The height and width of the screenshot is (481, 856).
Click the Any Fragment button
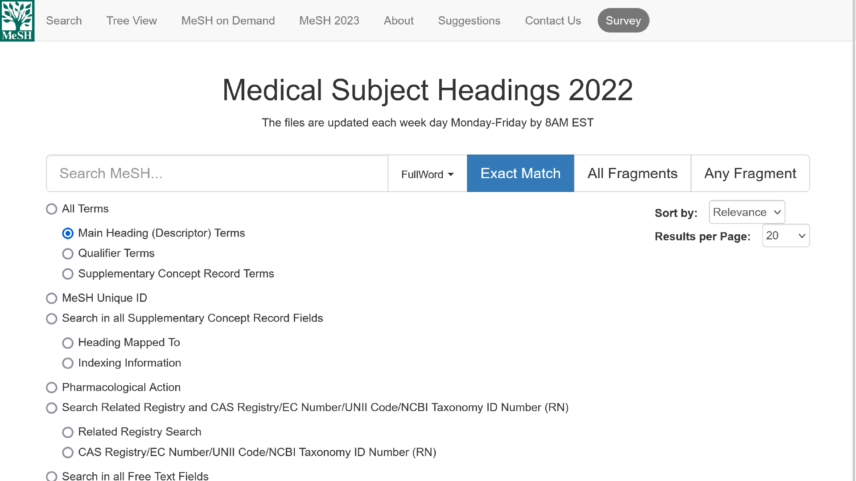click(750, 174)
